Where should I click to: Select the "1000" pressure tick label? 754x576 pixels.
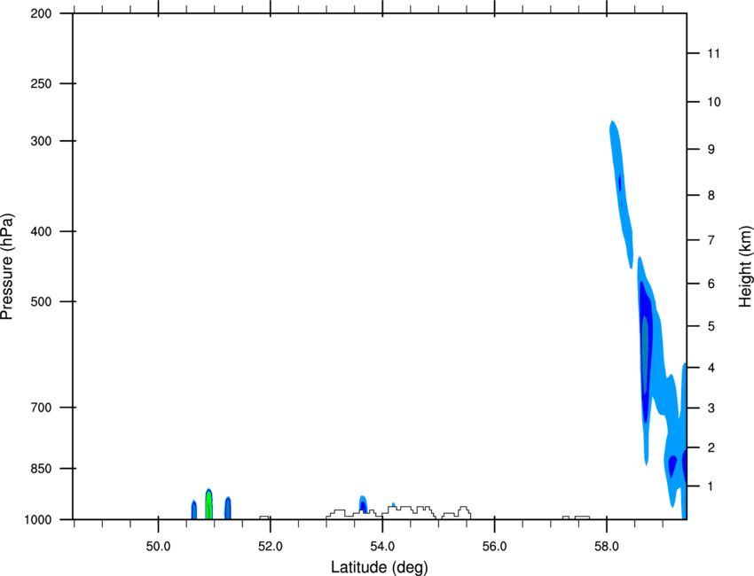(x=37, y=520)
